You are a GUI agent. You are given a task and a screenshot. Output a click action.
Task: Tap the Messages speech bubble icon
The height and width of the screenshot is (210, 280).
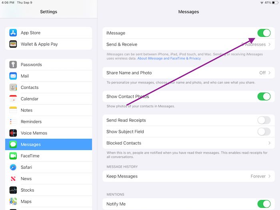[13, 144]
